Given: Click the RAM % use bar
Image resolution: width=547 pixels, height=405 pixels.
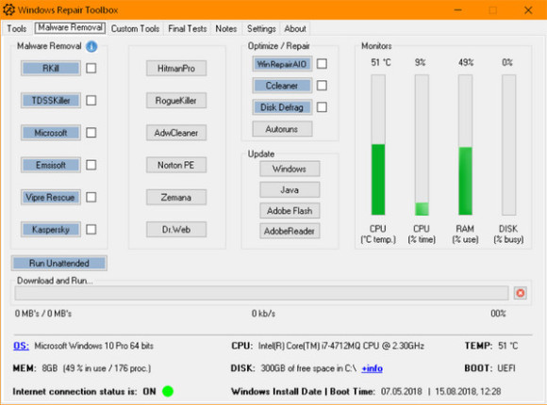Looking at the screenshot, I should 465,145.
